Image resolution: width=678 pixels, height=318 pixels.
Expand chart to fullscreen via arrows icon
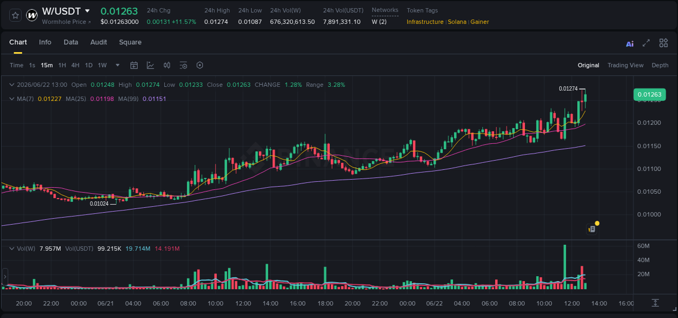pos(646,43)
